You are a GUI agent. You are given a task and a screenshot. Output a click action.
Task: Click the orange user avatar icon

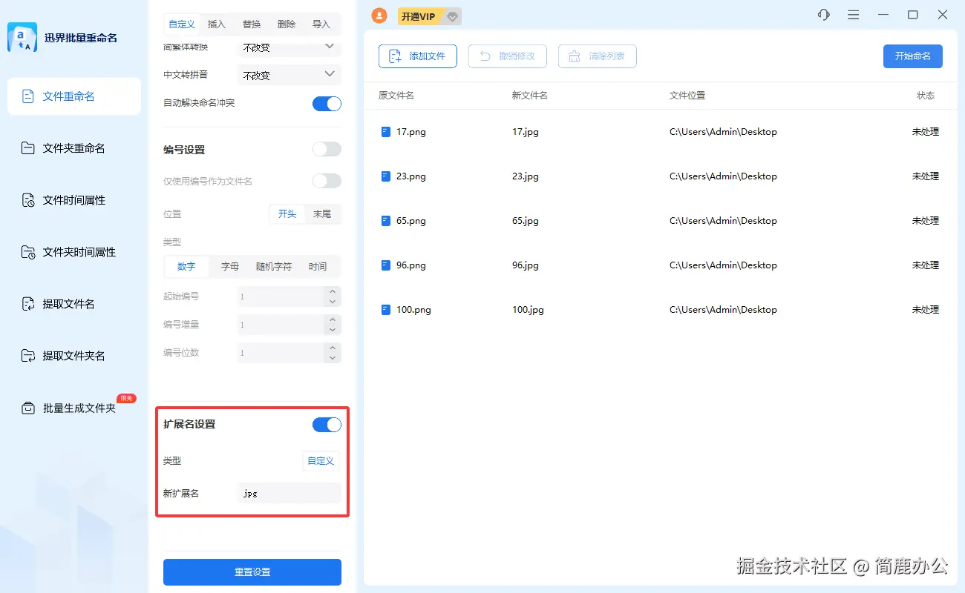point(379,15)
